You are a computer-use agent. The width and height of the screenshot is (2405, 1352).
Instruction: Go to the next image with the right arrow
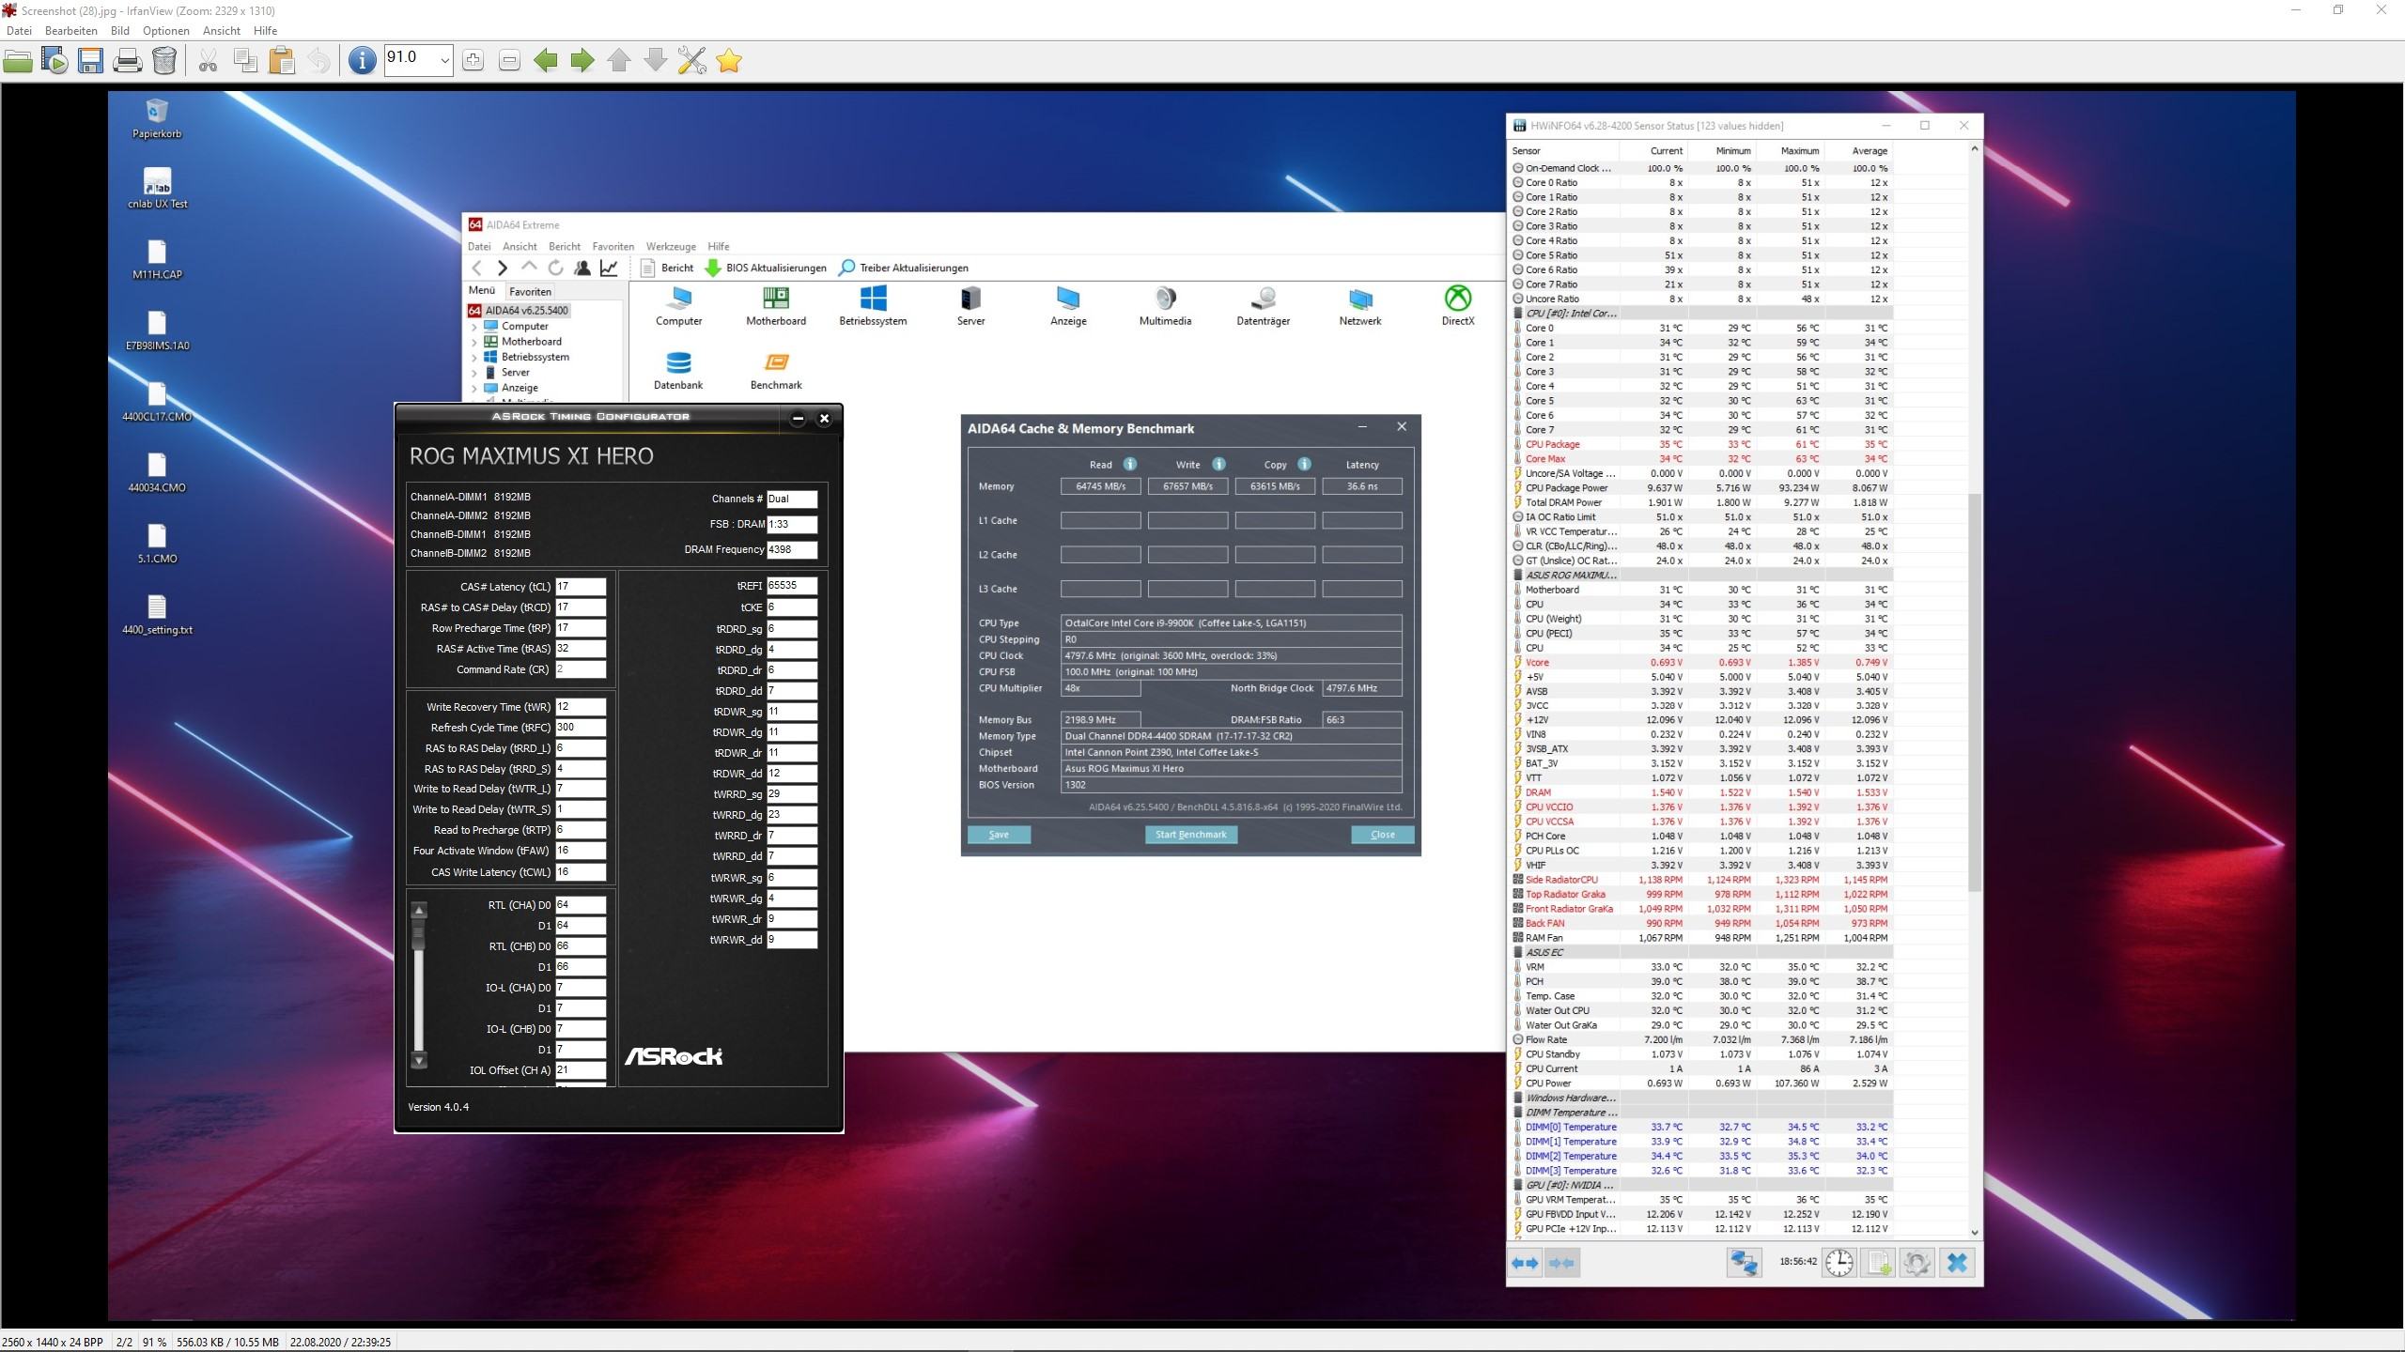[x=582, y=61]
